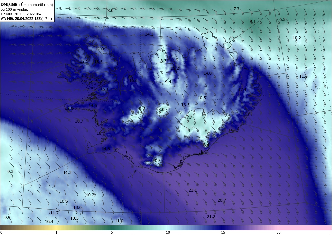Click the 16.6 value on the map

coord(133,80)
